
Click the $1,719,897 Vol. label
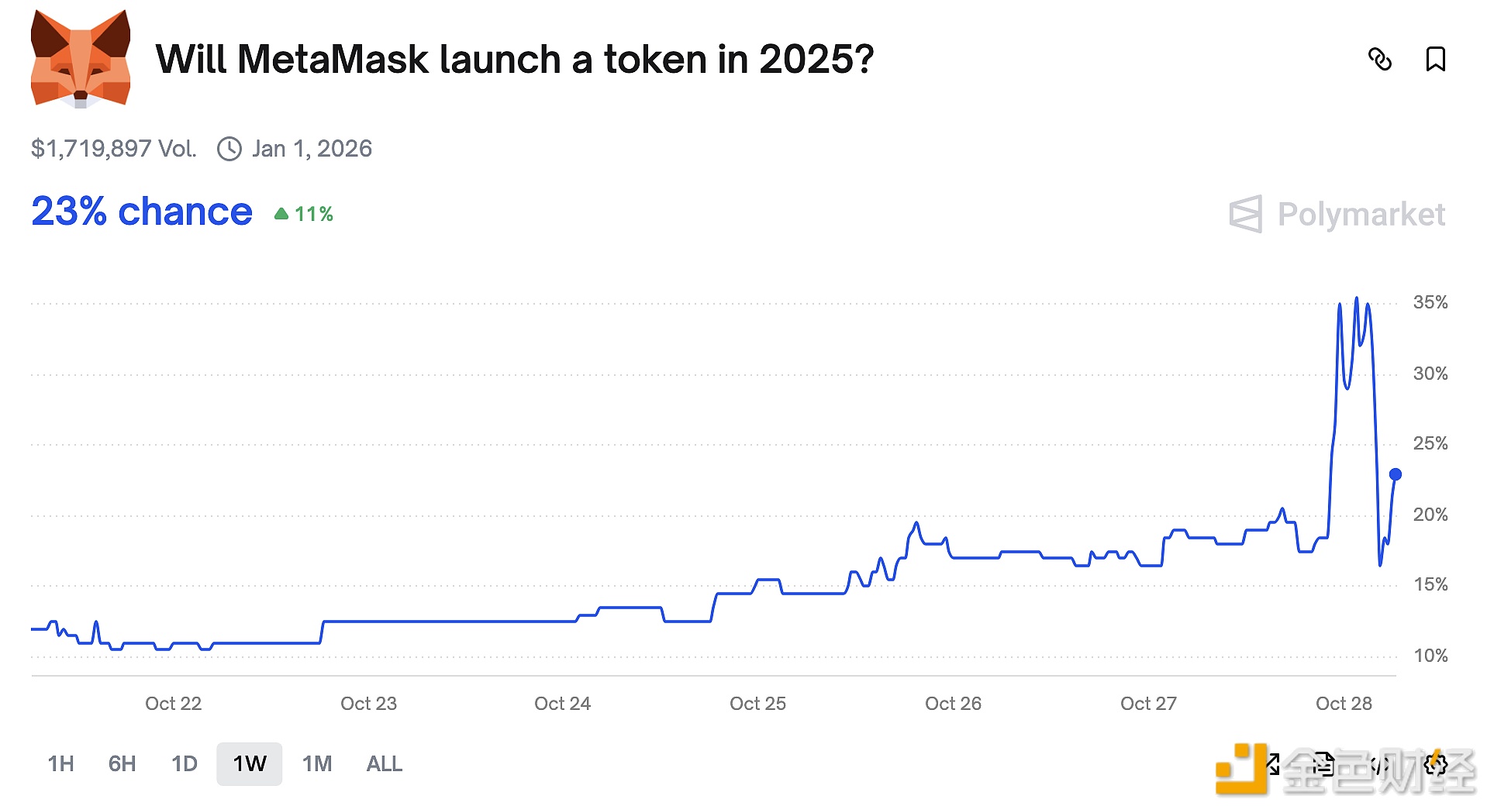point(113,149)
